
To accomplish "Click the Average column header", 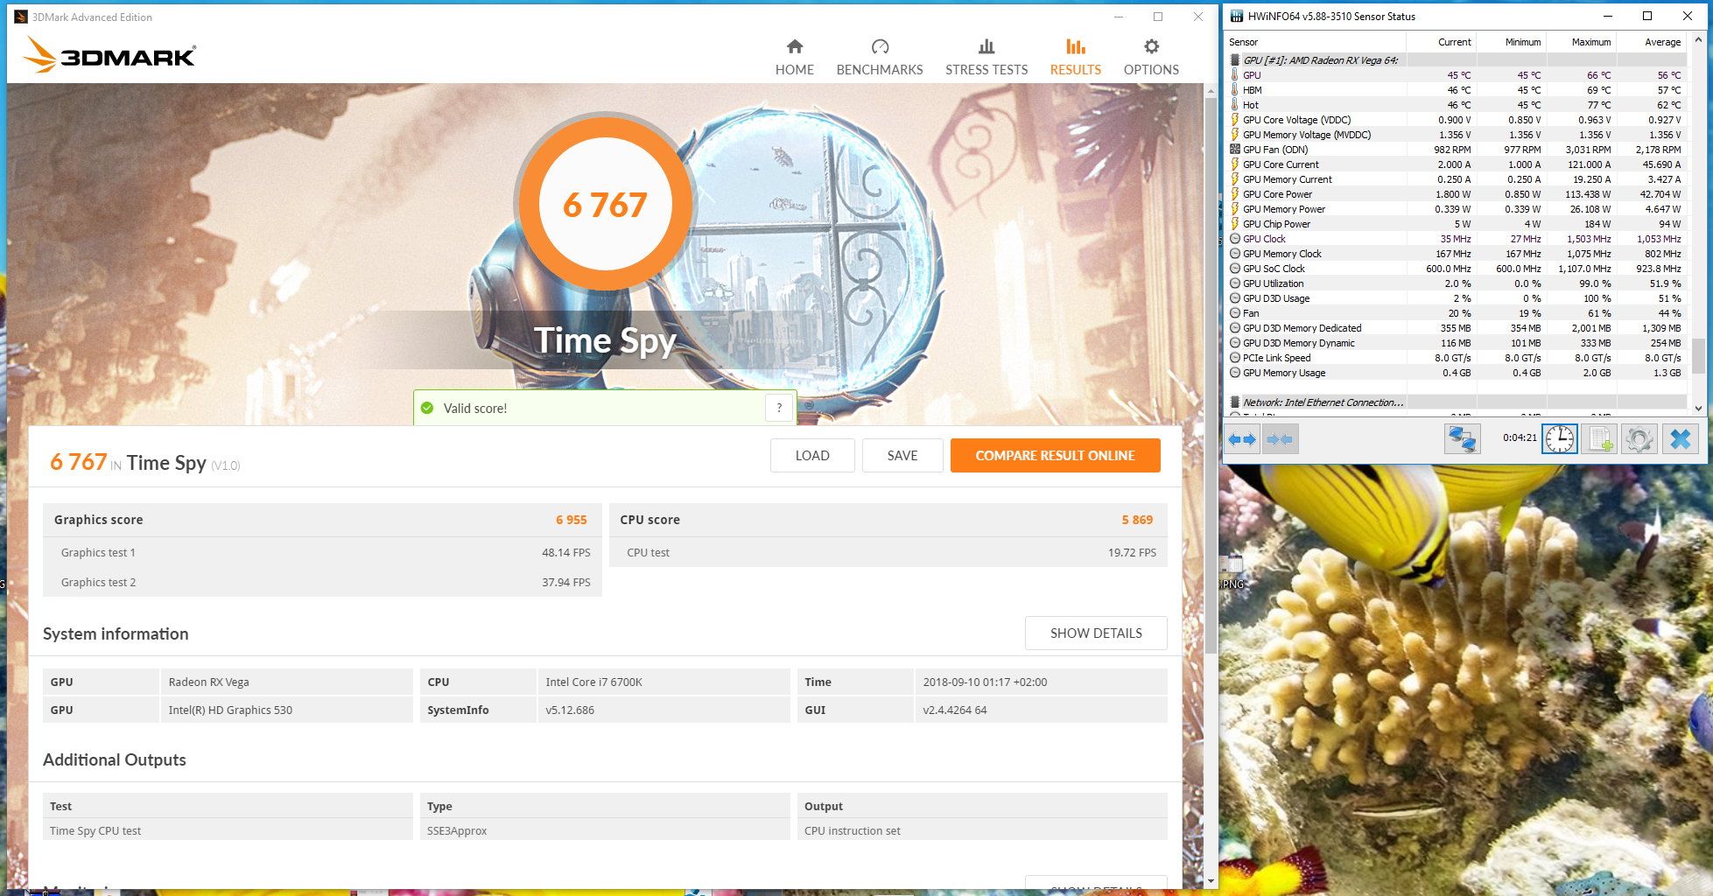I will tap(1652, 42).
